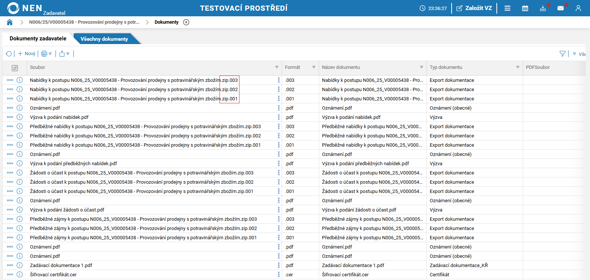Open the messages envelope icon
590x280 pixels.
[560, 8]
